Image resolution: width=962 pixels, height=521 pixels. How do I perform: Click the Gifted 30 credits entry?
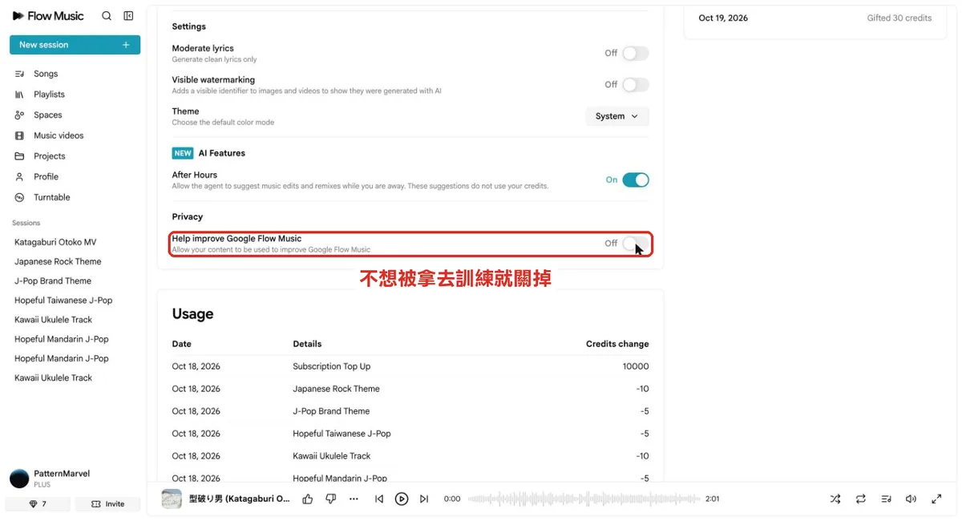tap(899, 18)
